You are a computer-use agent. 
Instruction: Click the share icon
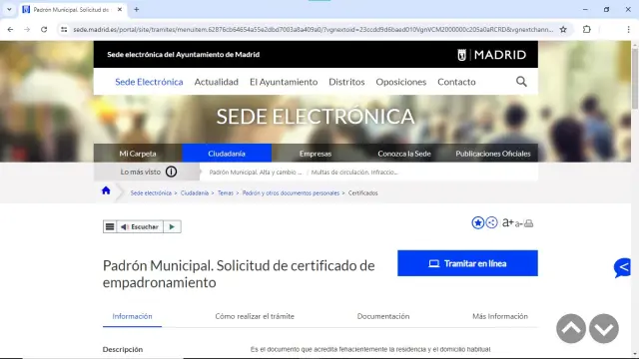(x=492, y=222)
